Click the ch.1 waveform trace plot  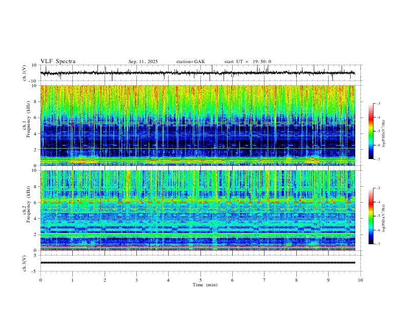point(201,73)
